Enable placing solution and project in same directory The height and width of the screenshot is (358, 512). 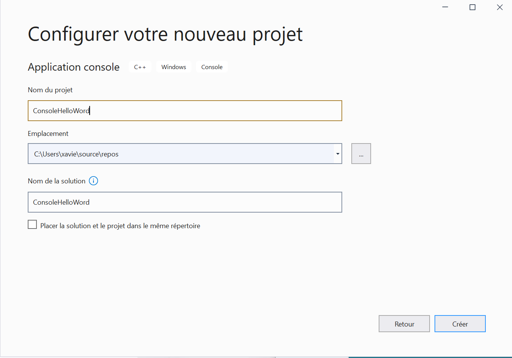click(33, 225)
